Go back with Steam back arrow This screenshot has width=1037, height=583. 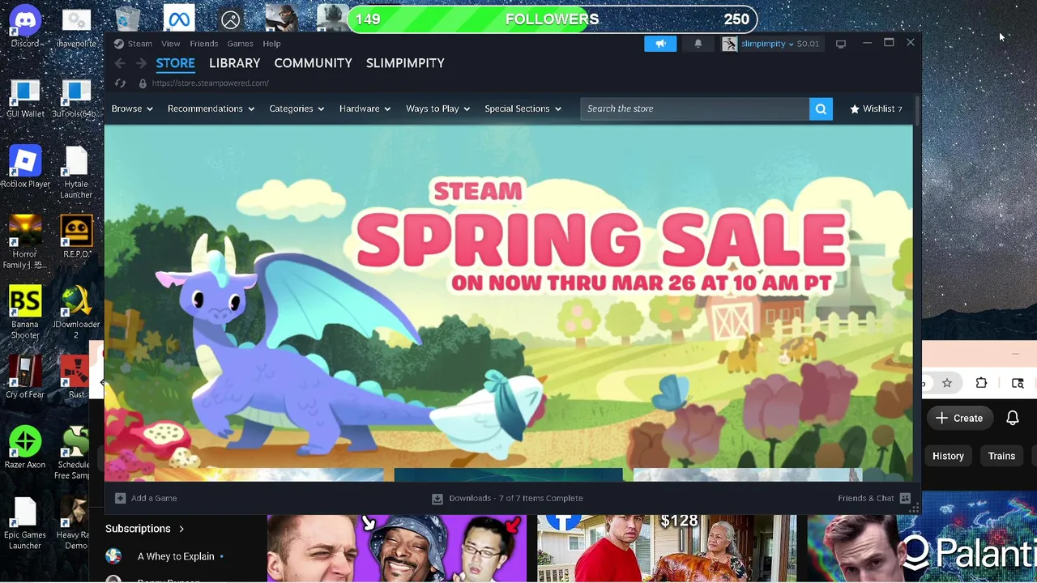(x=120, y=63)
